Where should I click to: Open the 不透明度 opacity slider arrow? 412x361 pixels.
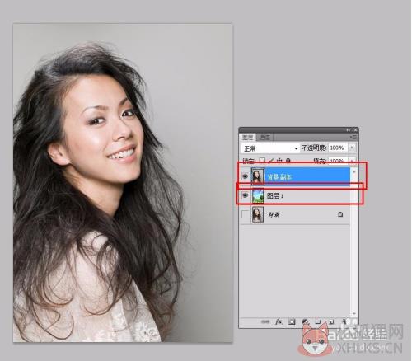click(x=352, y=148)
